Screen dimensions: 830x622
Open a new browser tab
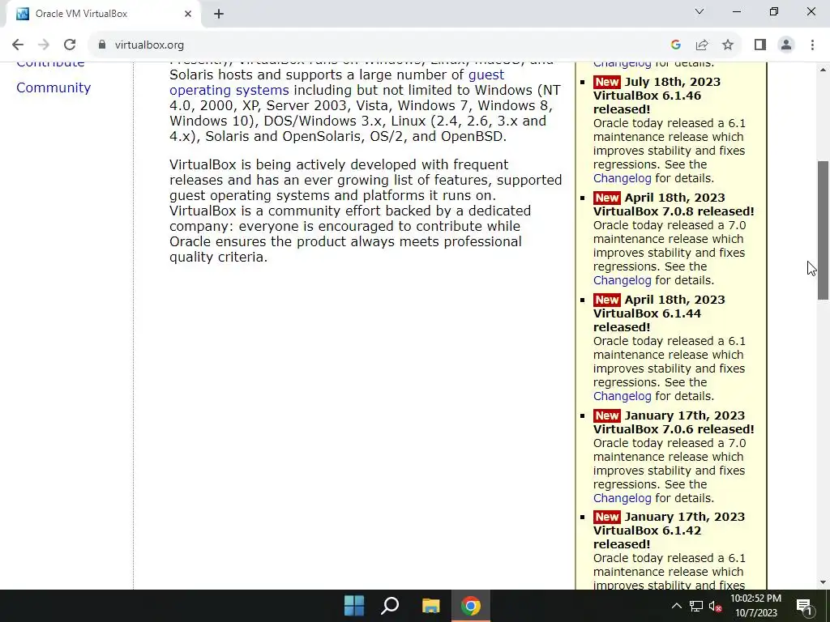[x=219, y=15]
